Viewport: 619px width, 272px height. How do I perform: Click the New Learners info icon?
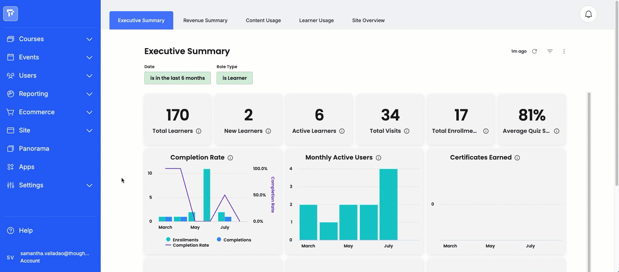click(268, 131)
